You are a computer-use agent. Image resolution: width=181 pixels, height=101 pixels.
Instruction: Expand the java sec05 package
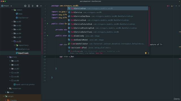12,37
